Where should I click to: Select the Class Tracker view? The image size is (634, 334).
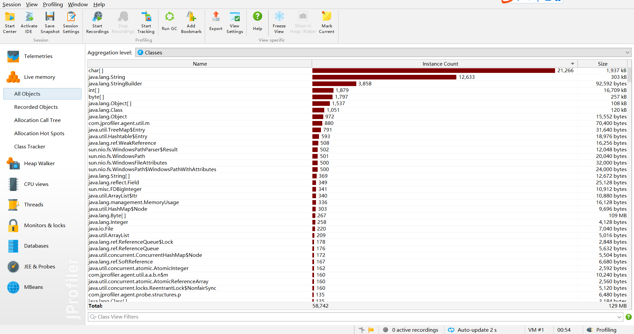(x=30, y=147)
